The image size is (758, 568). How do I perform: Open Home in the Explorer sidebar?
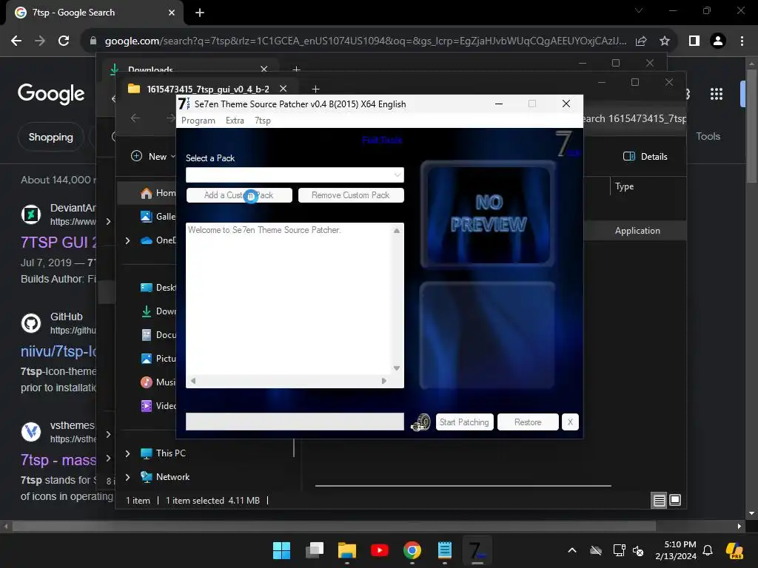tap(158, 193)
